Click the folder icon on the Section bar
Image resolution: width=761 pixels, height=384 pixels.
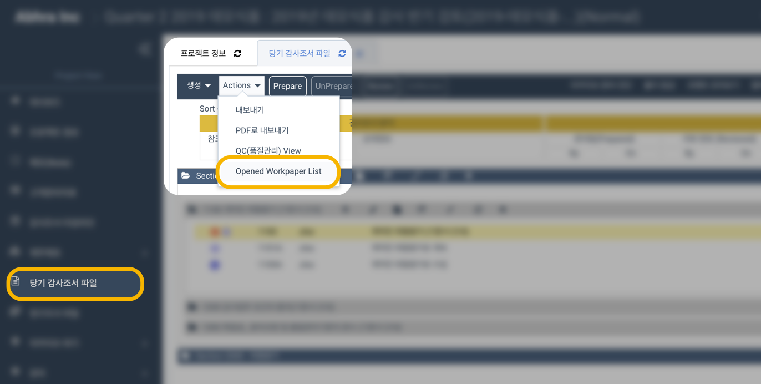(x=187, y=175)
